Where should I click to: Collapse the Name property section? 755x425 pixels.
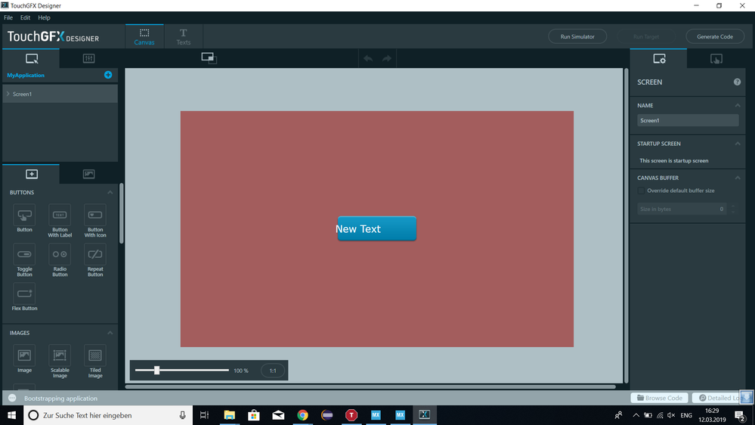click(x=737, y=105)
